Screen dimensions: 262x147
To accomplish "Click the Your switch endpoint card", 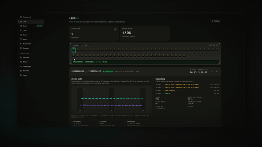I will (84, 123).
